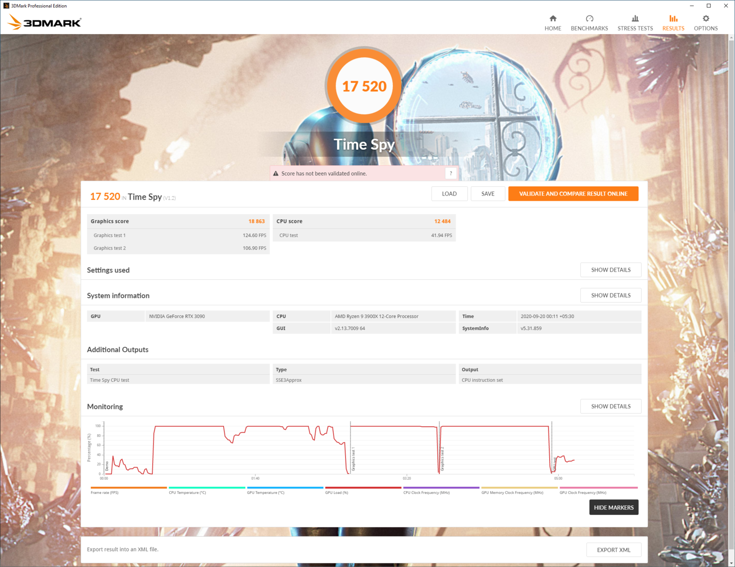
Task: Expand Monitoring with Show Details
Action: 611,406
